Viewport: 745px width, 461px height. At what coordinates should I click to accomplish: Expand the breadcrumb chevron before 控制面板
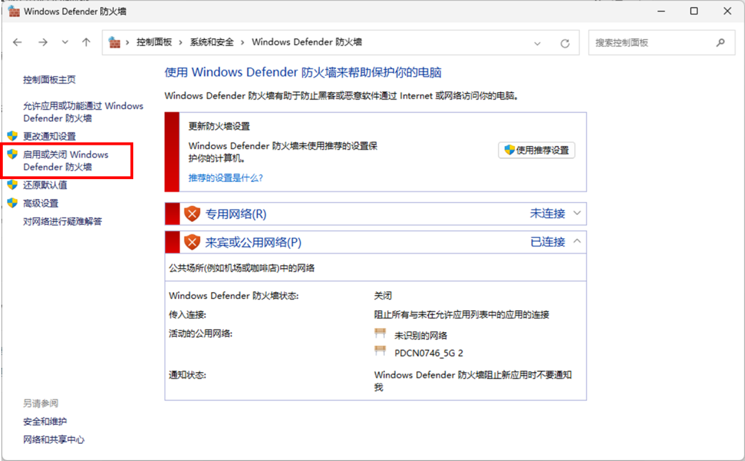(x=128, y=42)
